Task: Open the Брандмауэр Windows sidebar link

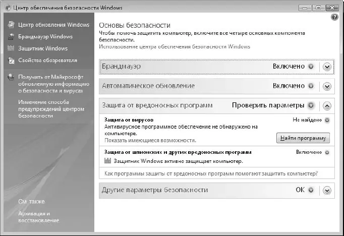Action: tap(45, 36)
